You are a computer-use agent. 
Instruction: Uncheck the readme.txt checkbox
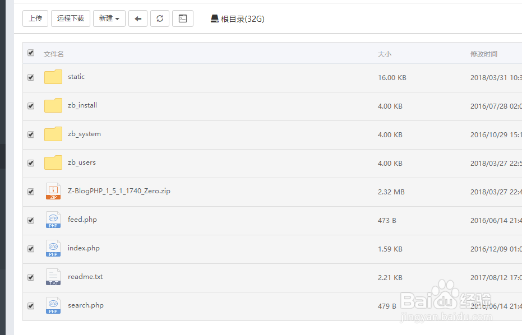pyautogui.click(x=31, y=278)
